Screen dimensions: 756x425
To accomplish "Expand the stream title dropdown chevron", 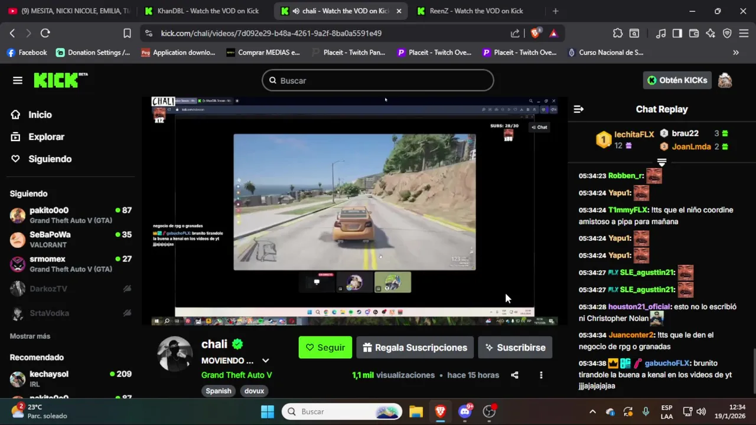I will [266, 361].
